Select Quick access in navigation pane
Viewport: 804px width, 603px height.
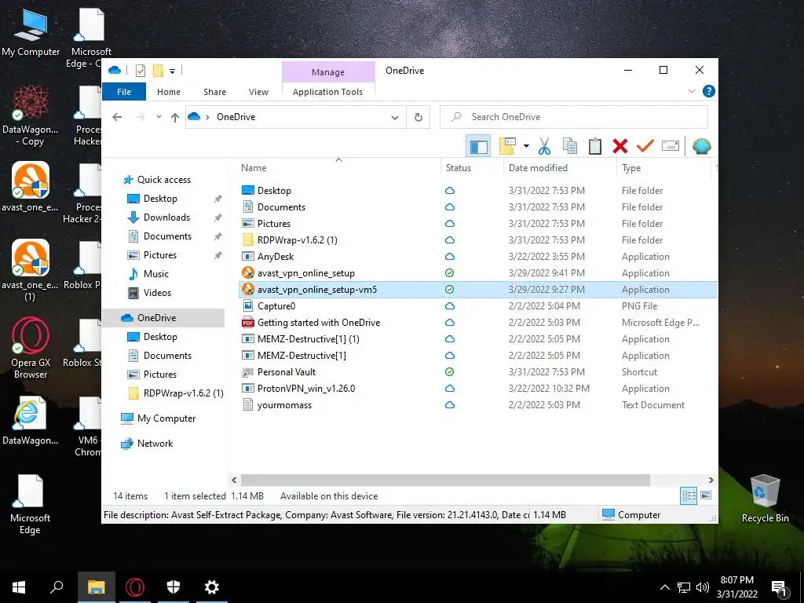[164, 180]
